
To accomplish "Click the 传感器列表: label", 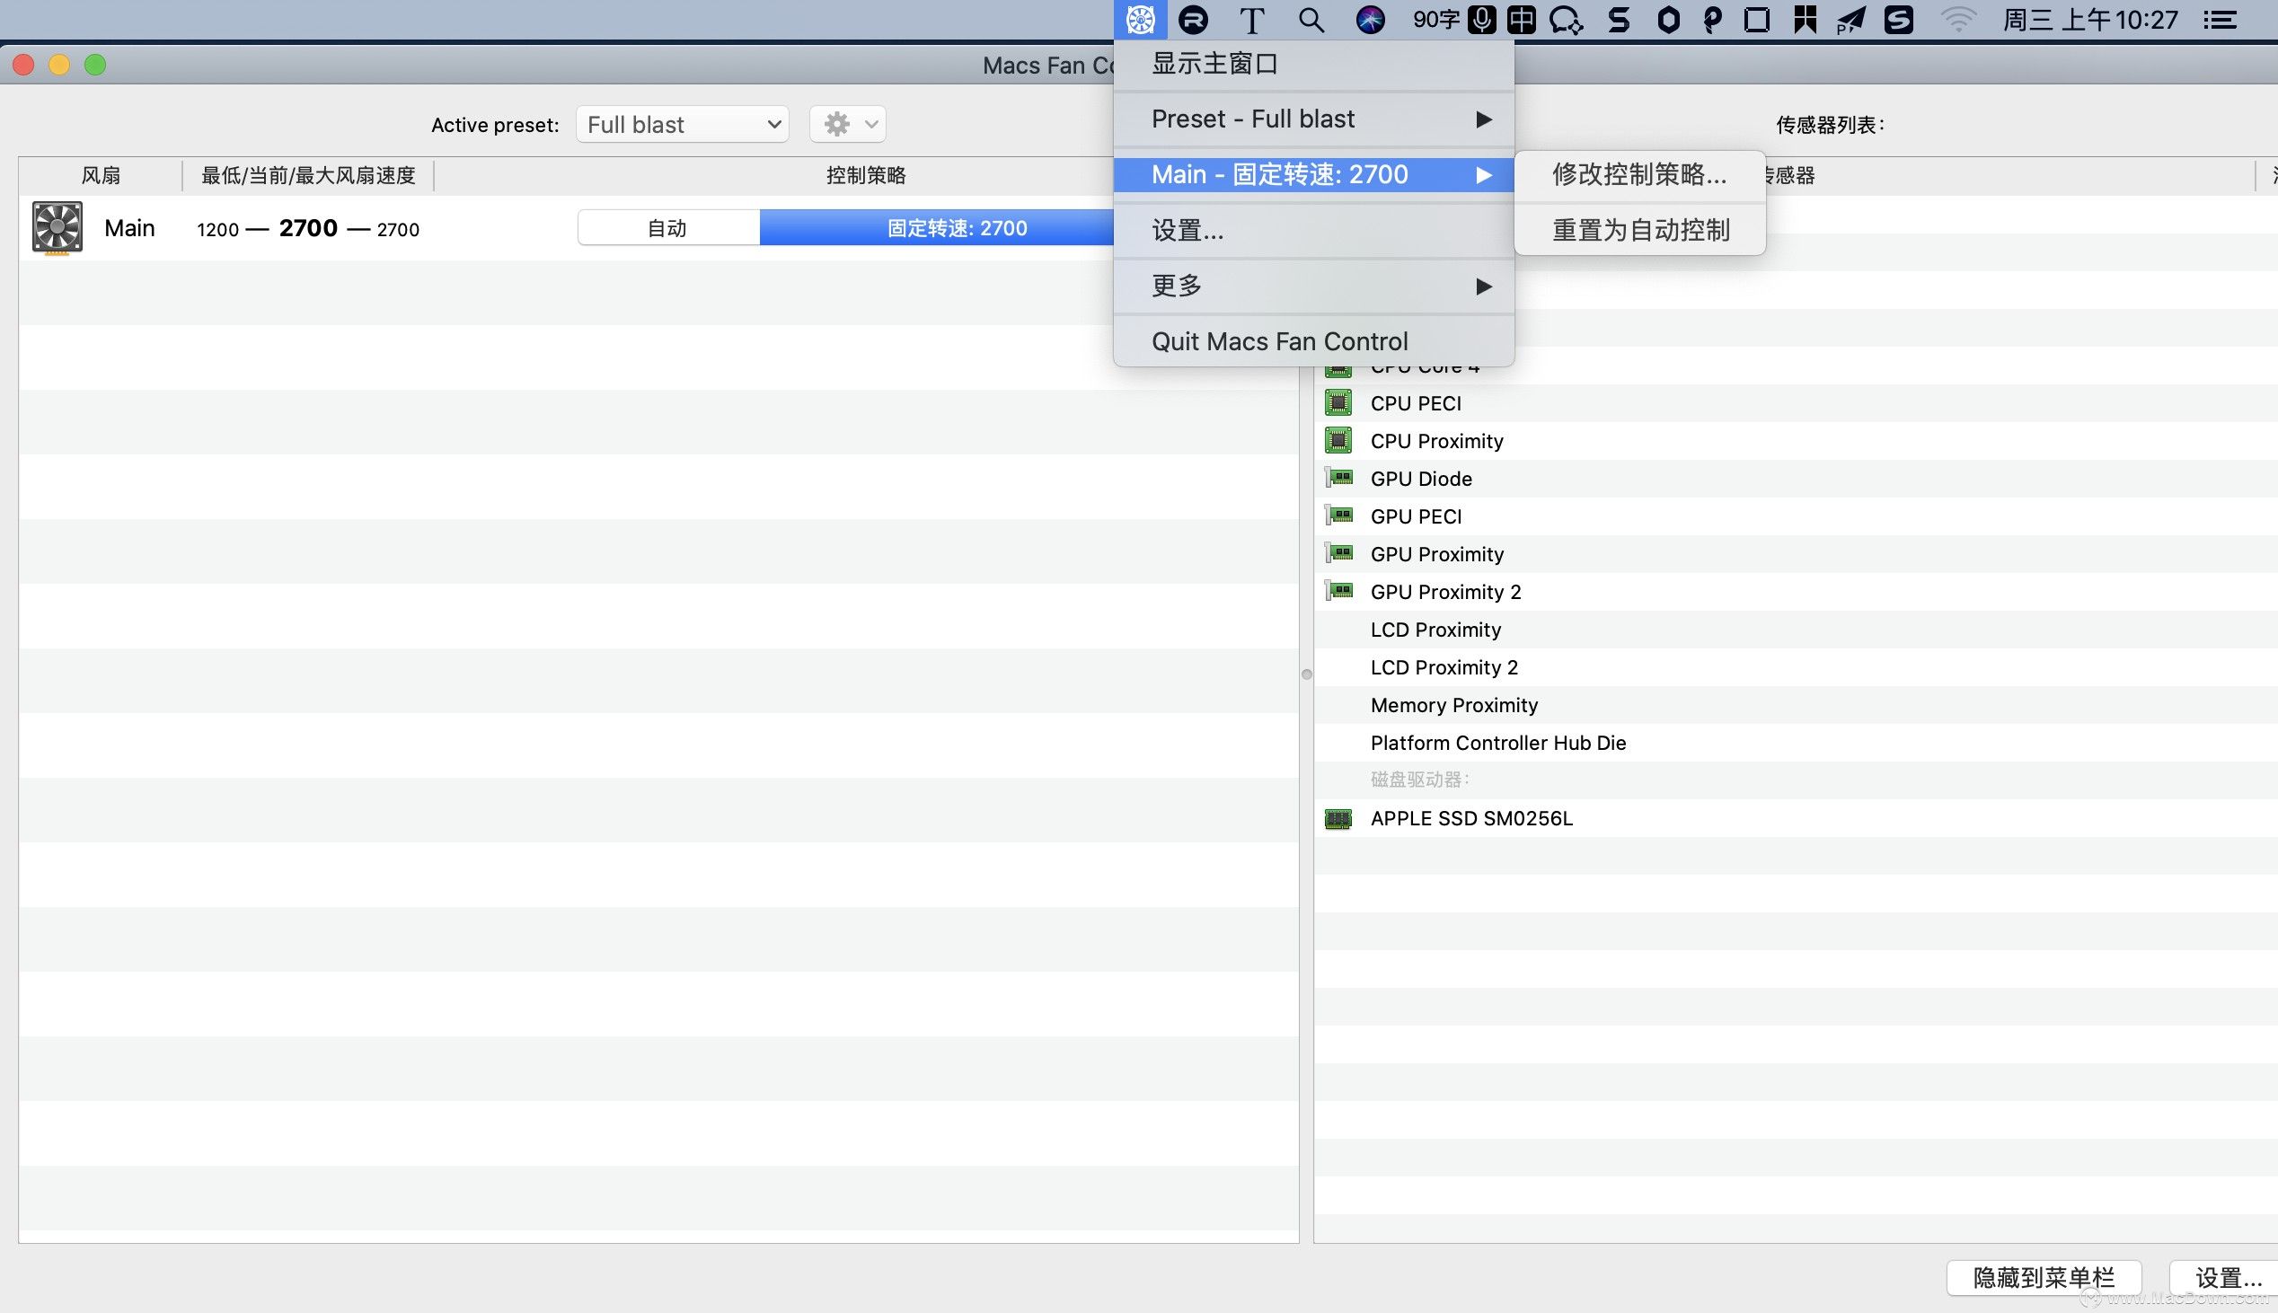I will (x=1831, y=126).
